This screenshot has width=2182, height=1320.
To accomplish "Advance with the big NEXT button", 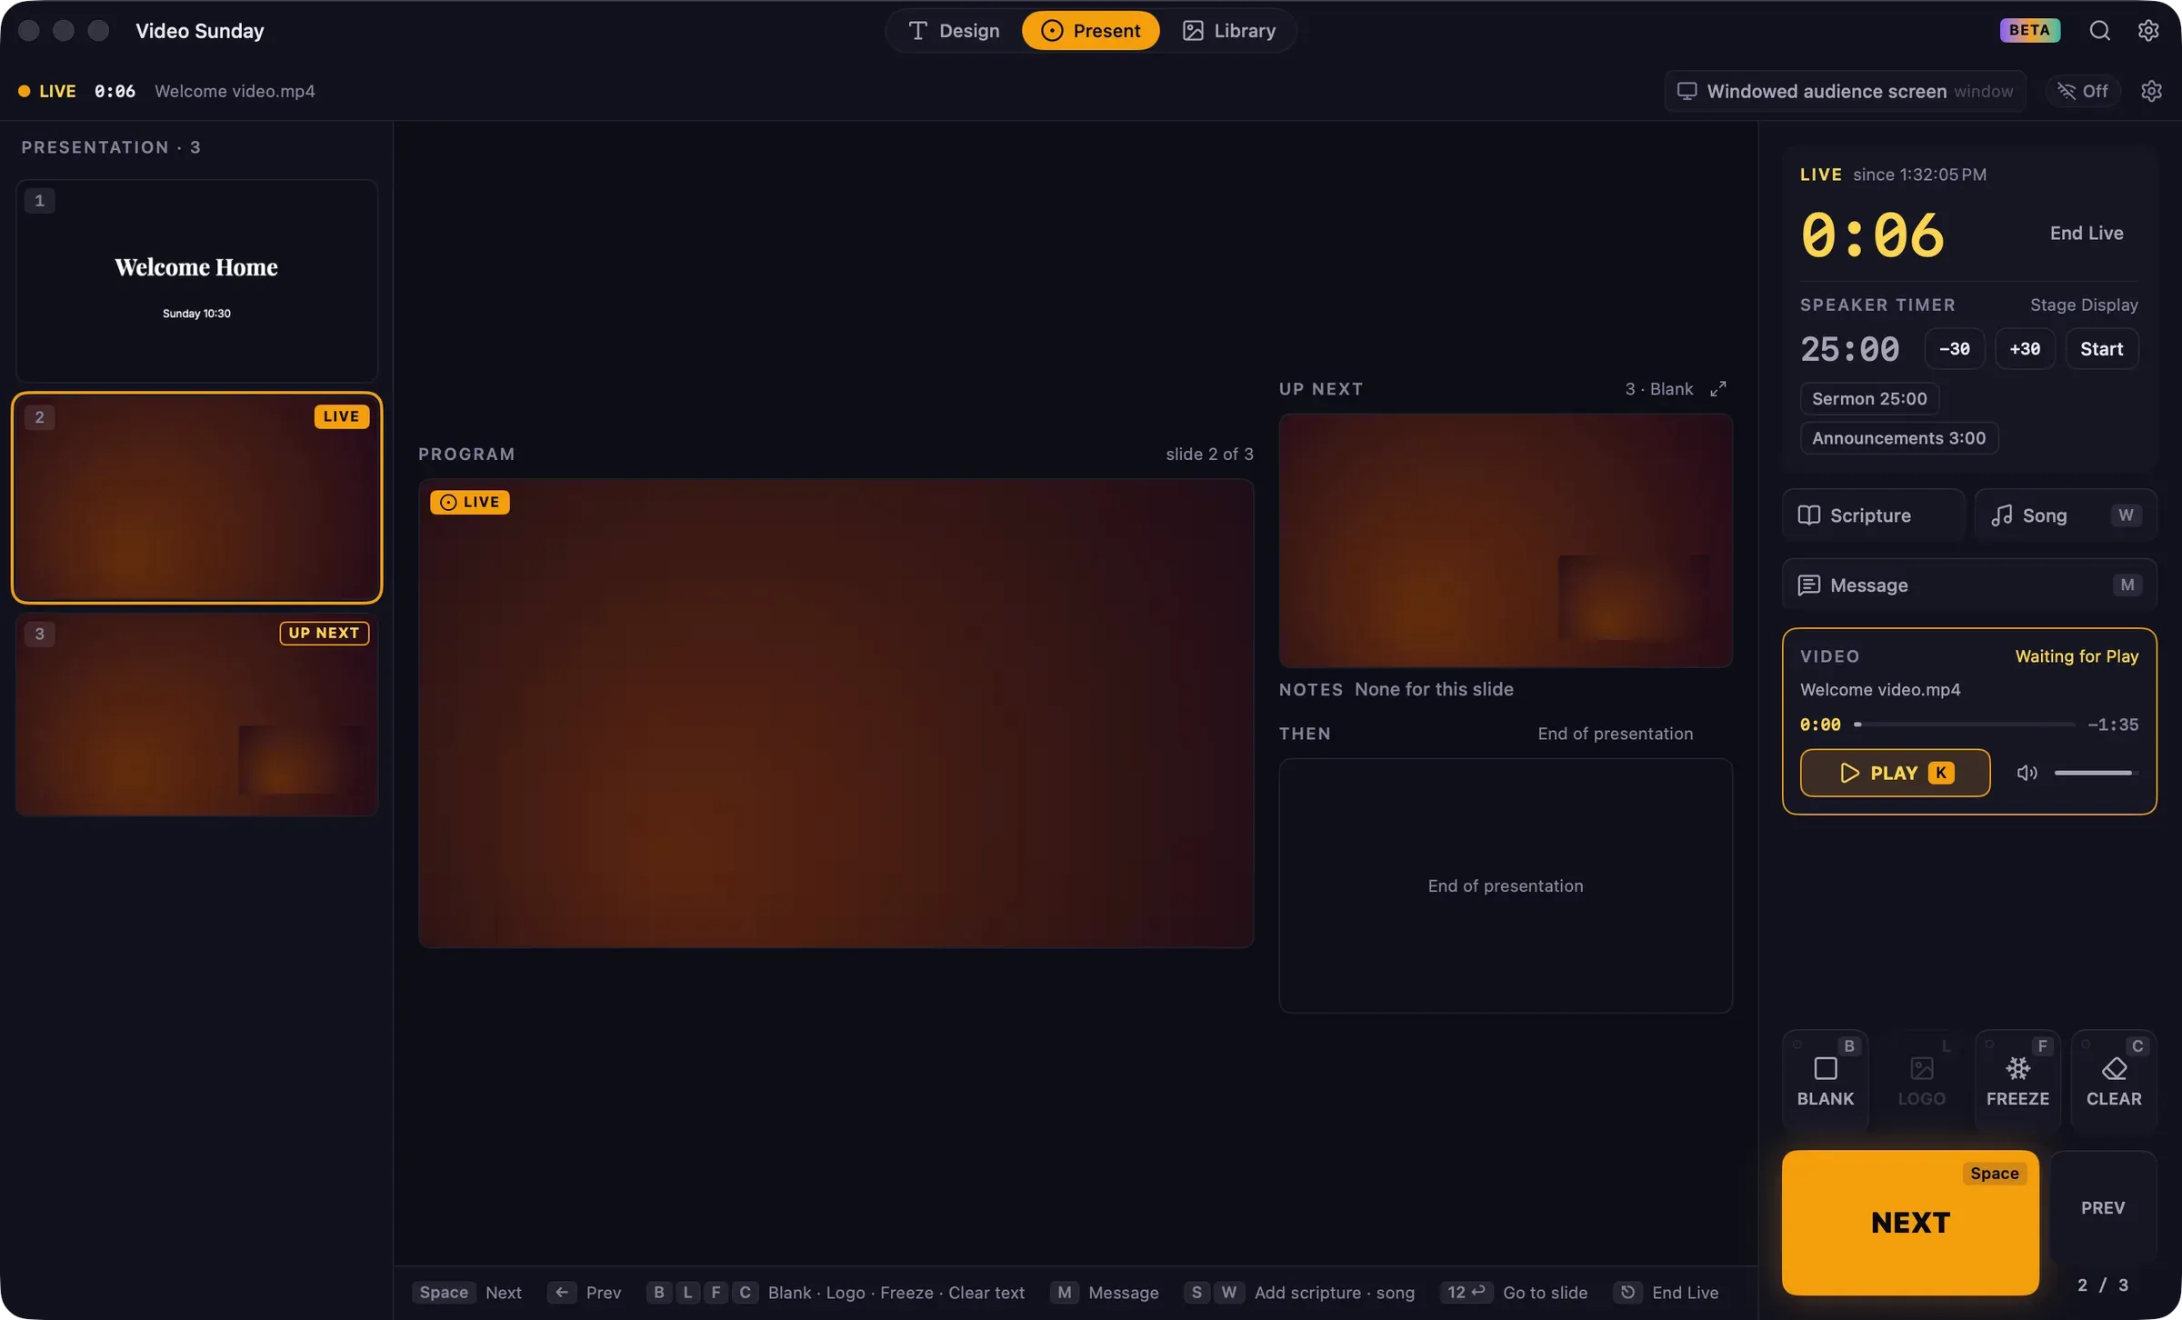I will 1910,1223.
